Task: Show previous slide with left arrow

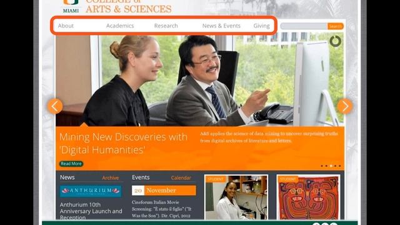Action: (55, 106)
